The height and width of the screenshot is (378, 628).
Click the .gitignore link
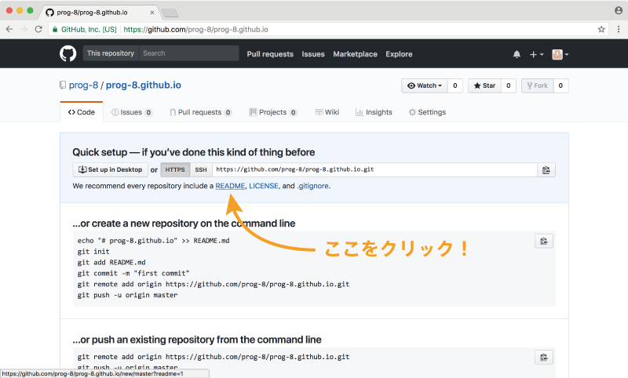point(312,186)
